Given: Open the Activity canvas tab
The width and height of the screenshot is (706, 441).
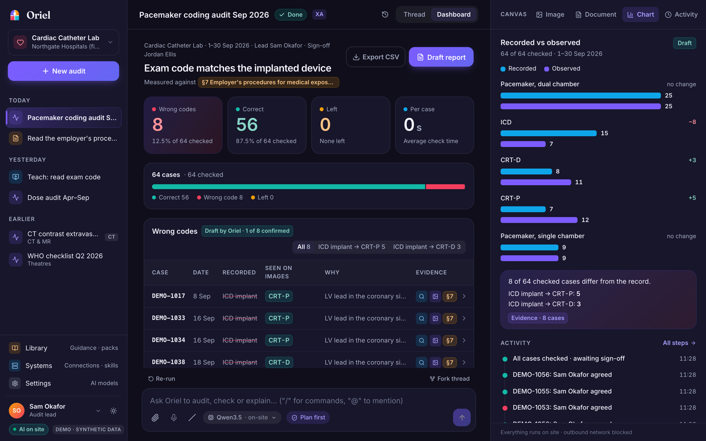Looking at the screenshot, I should point(681,15).
